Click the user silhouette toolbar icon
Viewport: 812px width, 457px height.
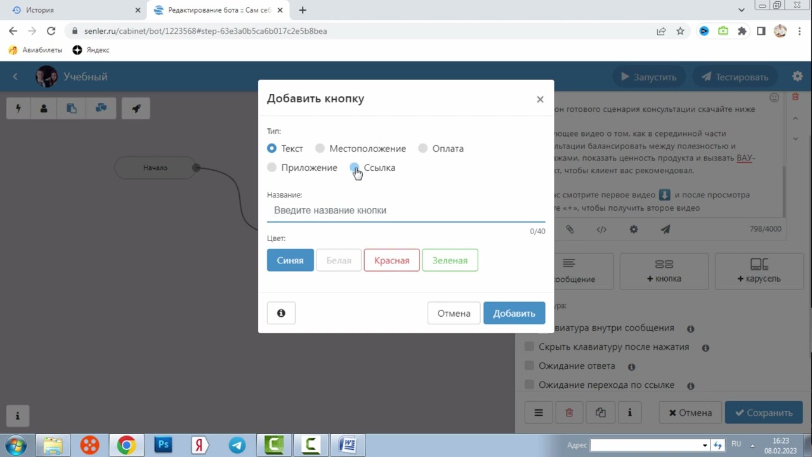coord(44,109)
